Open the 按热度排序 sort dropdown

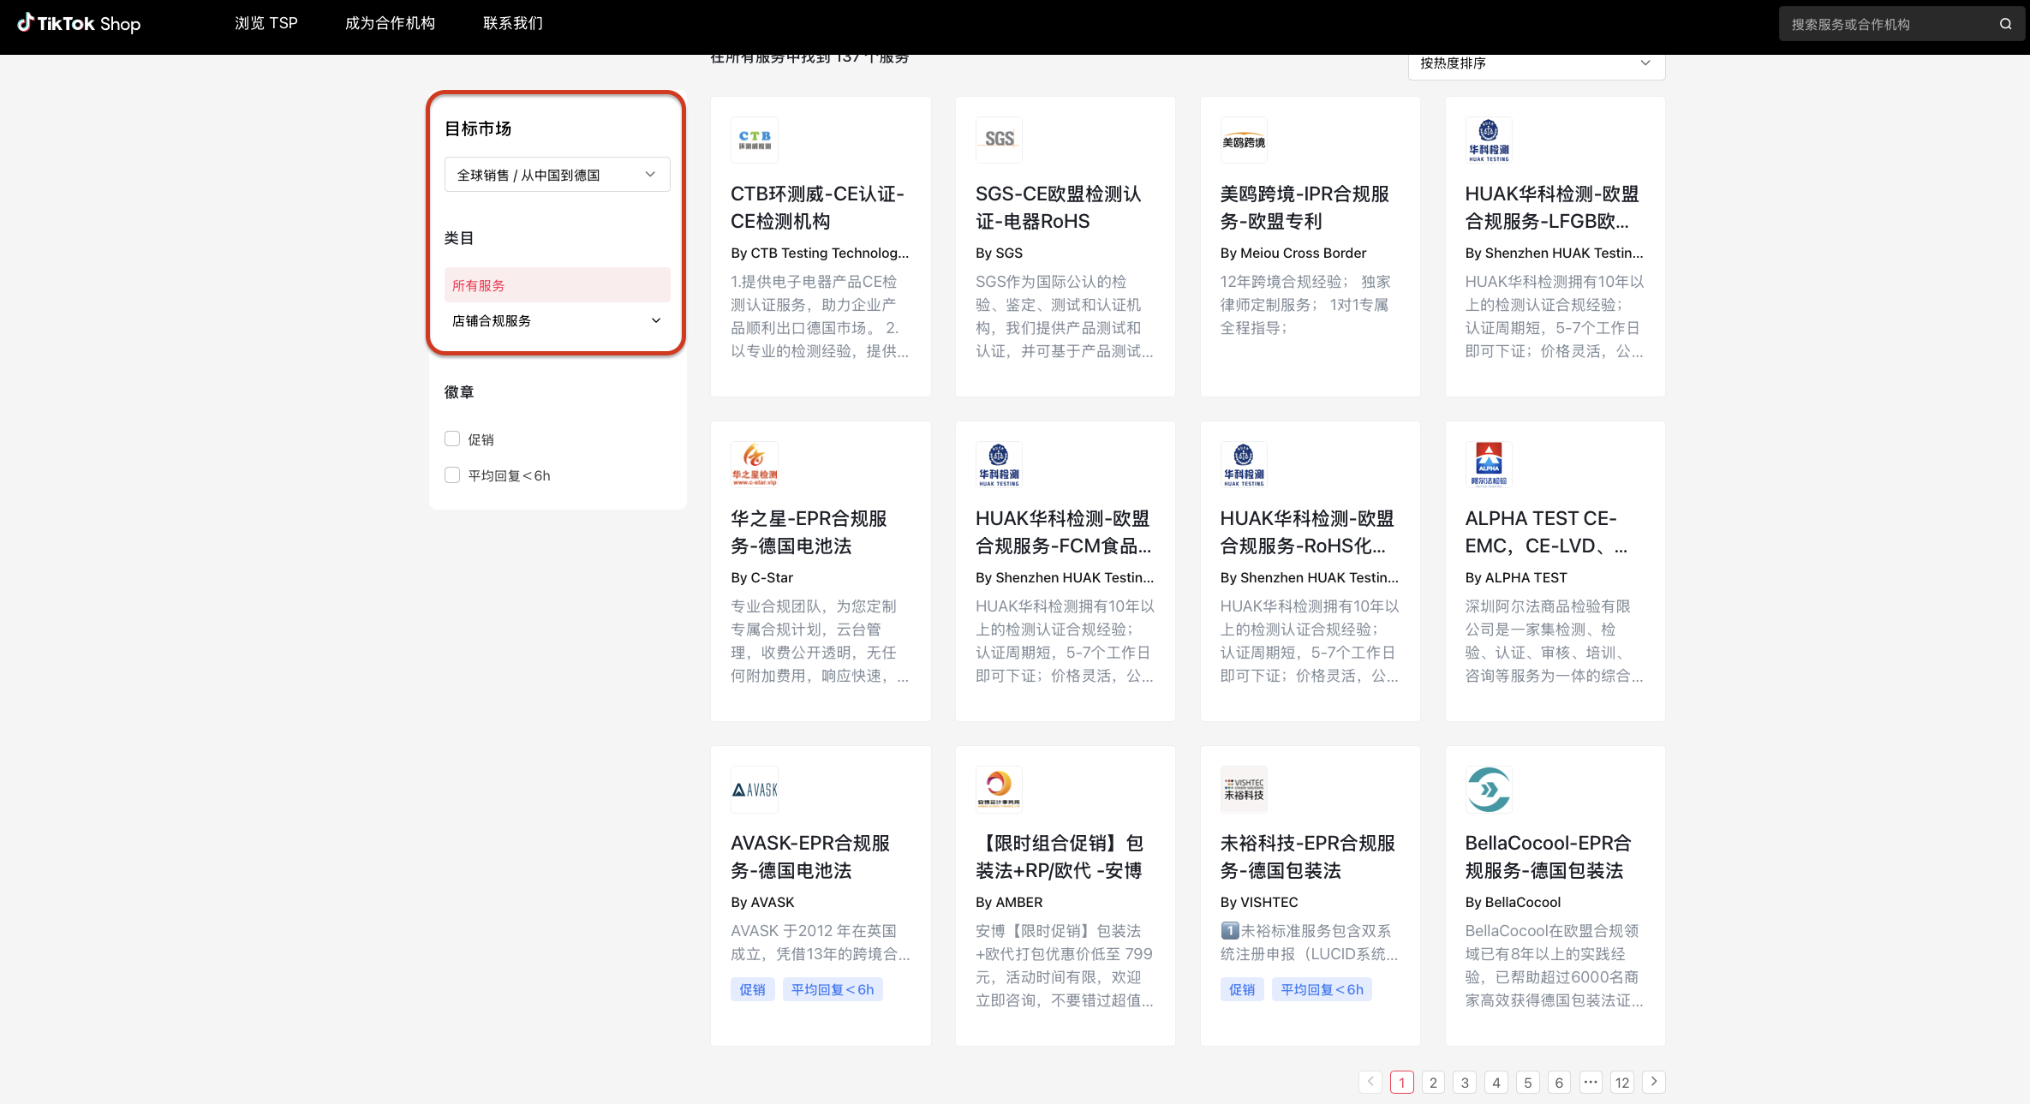tap(1536, 63)
